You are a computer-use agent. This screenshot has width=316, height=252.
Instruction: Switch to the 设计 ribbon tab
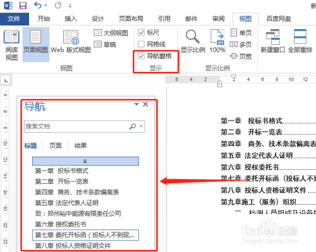tap(98, 19)
